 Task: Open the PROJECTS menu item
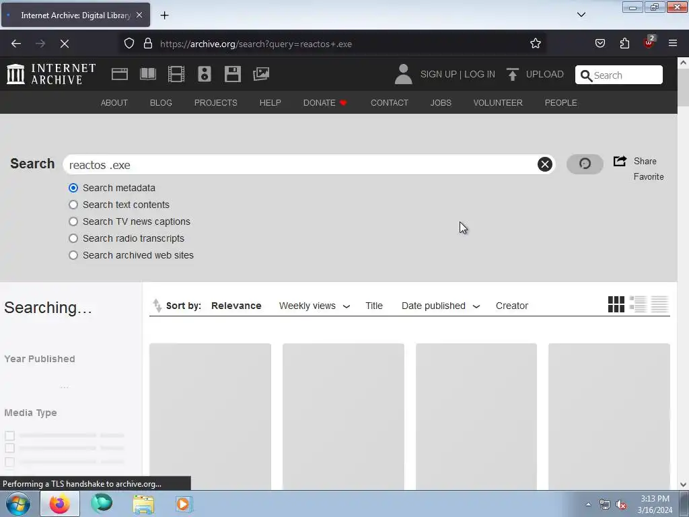click(216, 102)
